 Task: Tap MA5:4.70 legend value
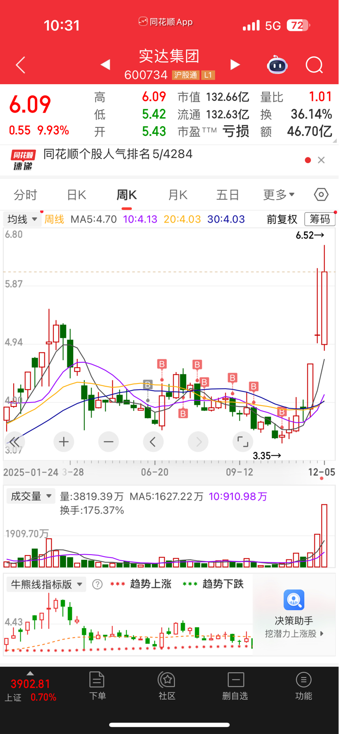(93, 220)
